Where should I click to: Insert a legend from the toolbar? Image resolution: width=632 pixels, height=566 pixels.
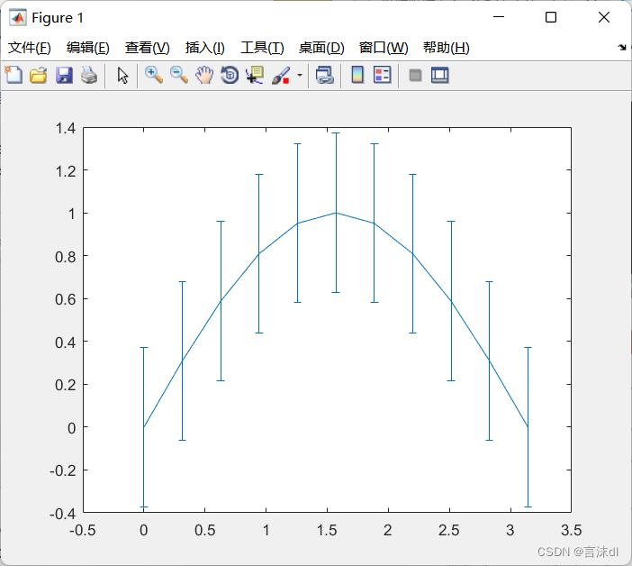coord(382,76)
